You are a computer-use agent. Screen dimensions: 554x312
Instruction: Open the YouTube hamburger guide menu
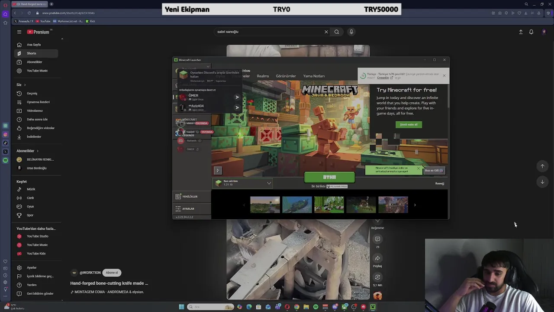click(19, 32)
